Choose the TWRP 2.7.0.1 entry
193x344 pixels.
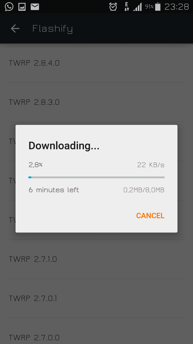[x=96, y=298]
